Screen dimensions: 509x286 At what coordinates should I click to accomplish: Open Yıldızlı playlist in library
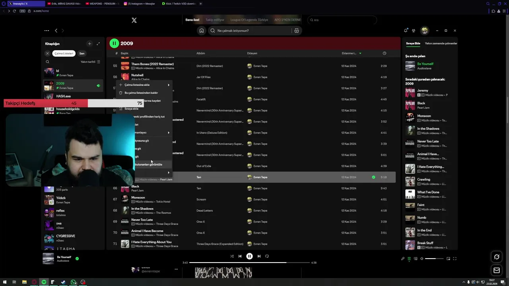[73, 200]
